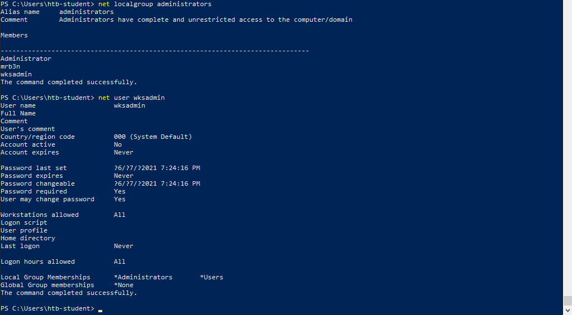
Task: Click the blinking cursor at the last prompt
Action: 100,309
